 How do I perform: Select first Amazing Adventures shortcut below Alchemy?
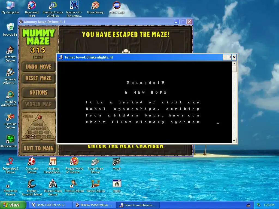10,76
